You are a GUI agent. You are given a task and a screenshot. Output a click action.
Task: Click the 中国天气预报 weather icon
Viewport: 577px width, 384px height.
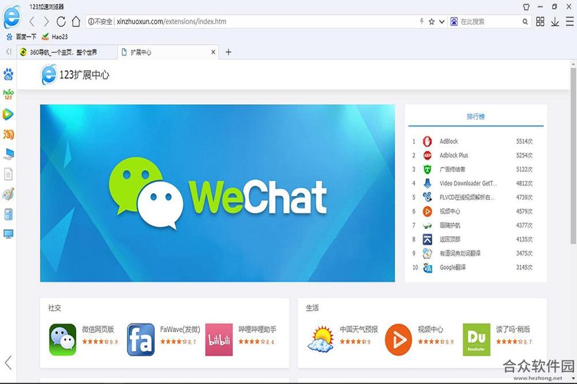[320, 340]
